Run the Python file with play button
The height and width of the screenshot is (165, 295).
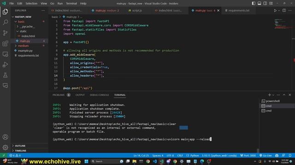pyautogui.click(x=275, y=11)
